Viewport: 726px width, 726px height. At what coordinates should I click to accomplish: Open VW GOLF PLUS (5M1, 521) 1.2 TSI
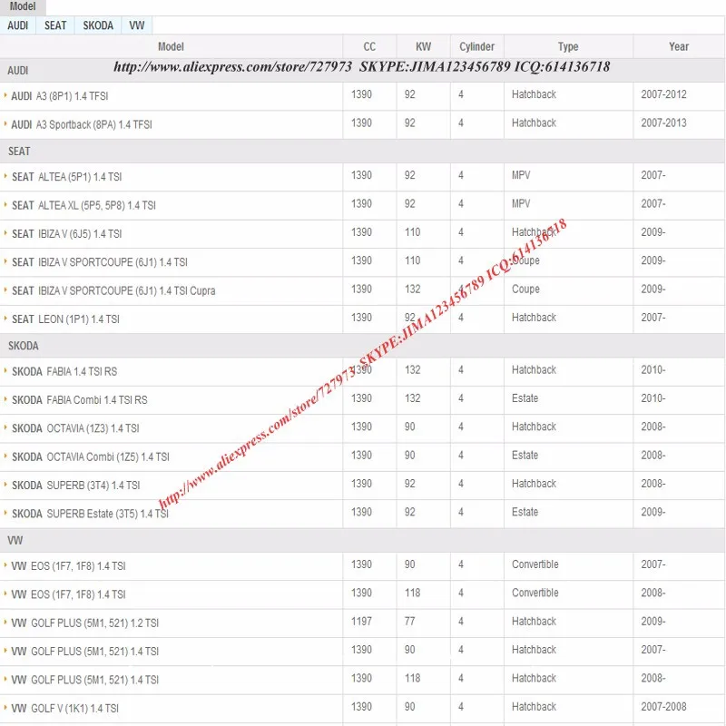(84, 623)
